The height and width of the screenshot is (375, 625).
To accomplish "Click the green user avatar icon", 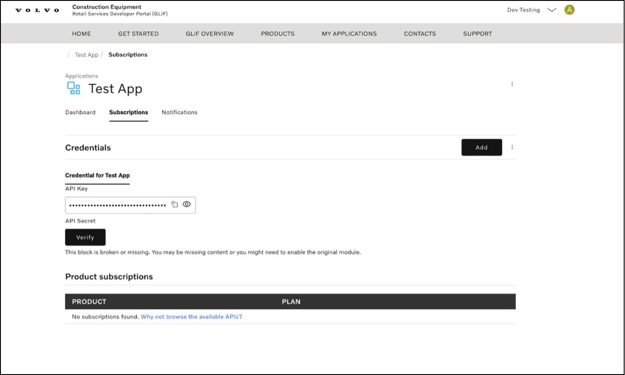I will pyautogui.click(x=569, y=10).
